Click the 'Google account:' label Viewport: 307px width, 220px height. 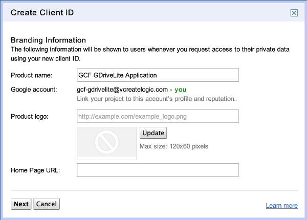click(x=34, y=90)
